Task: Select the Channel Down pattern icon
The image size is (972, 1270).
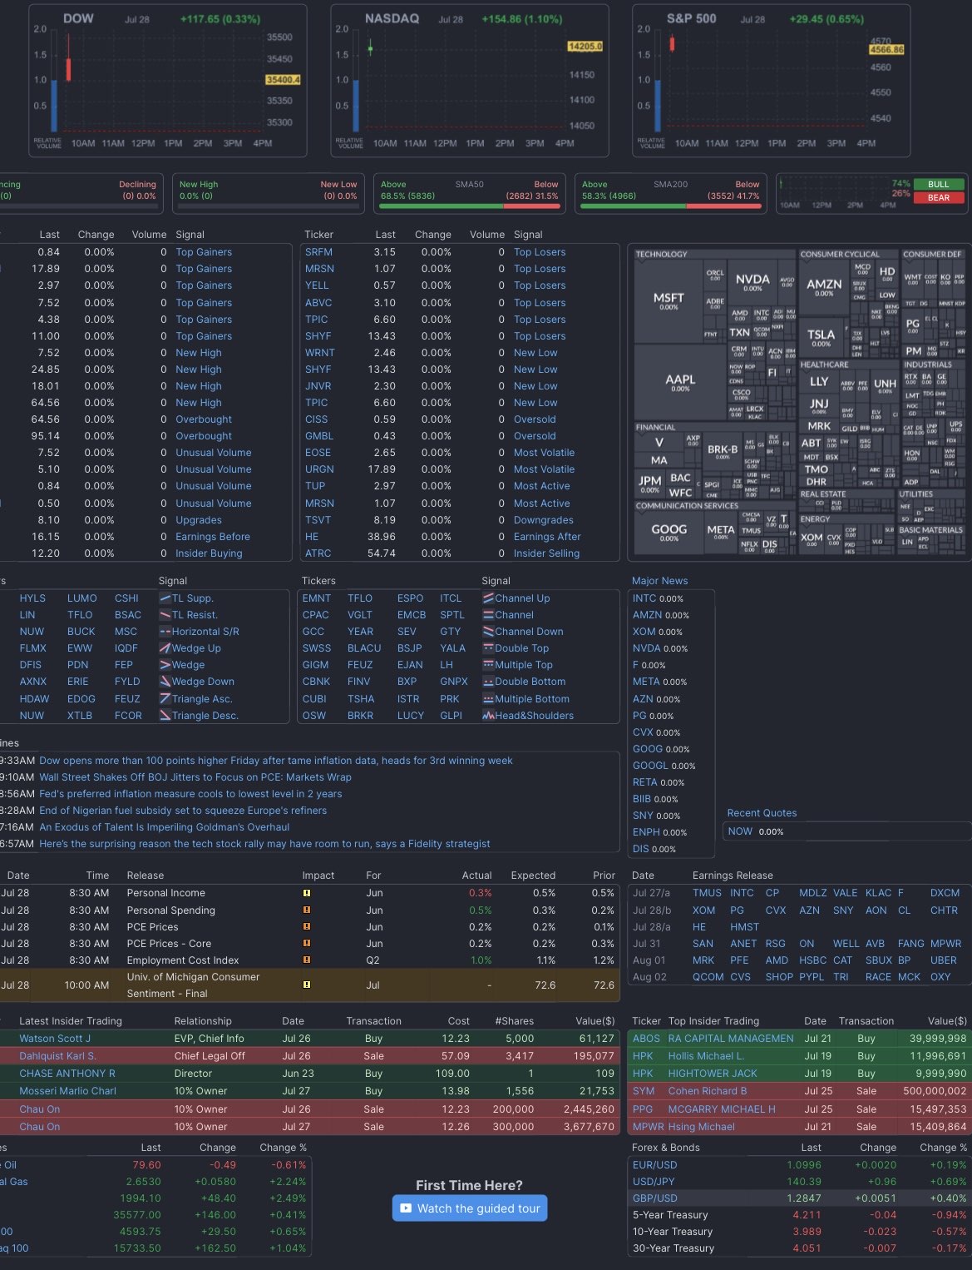Action: point(488,632)
